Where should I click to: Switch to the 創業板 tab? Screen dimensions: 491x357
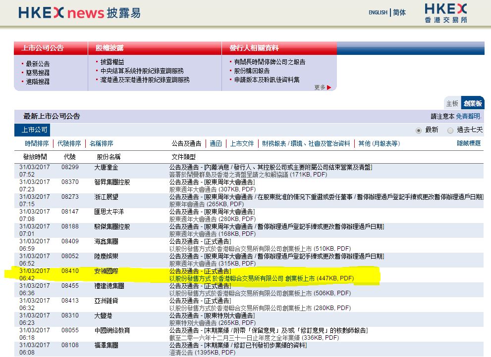[473, 103]
